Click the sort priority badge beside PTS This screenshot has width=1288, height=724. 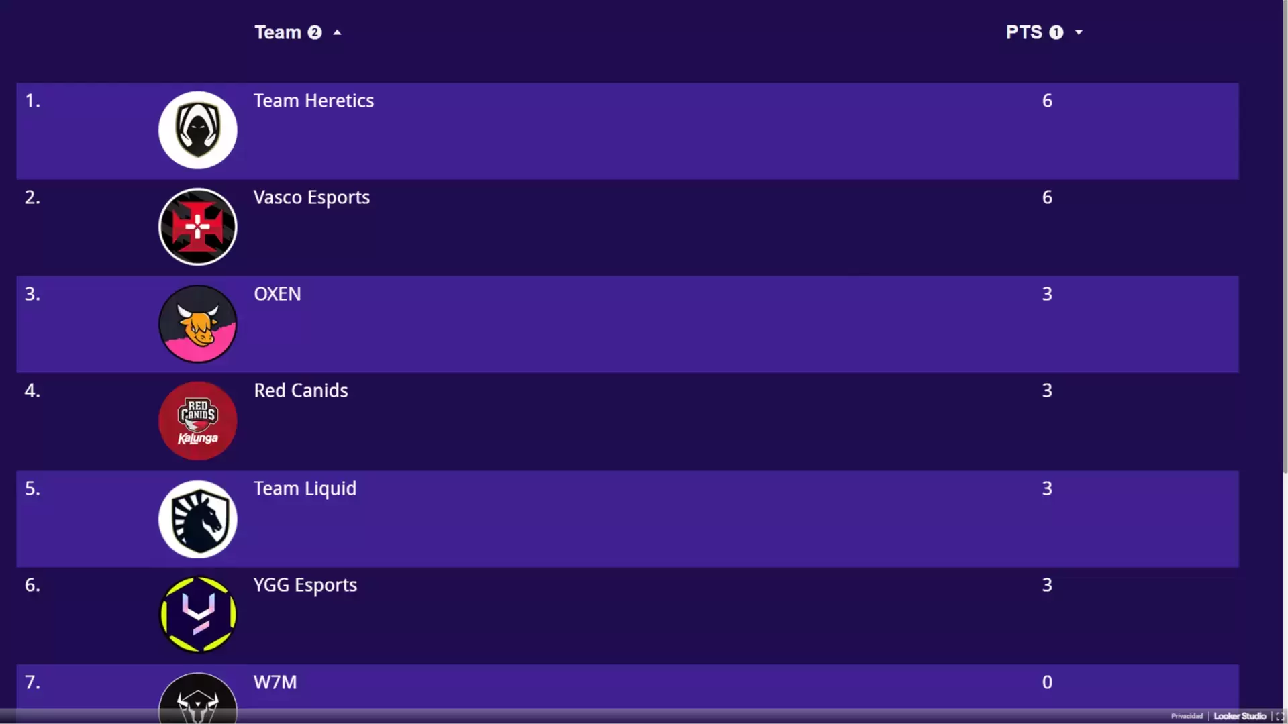[1056, 32]
